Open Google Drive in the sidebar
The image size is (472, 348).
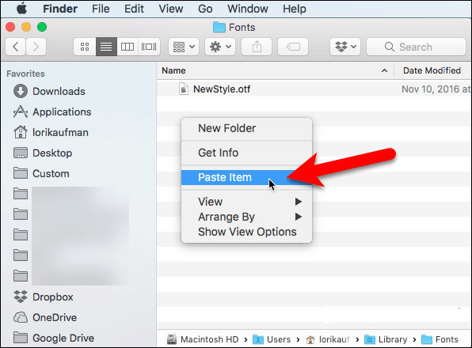coord(63,338)
